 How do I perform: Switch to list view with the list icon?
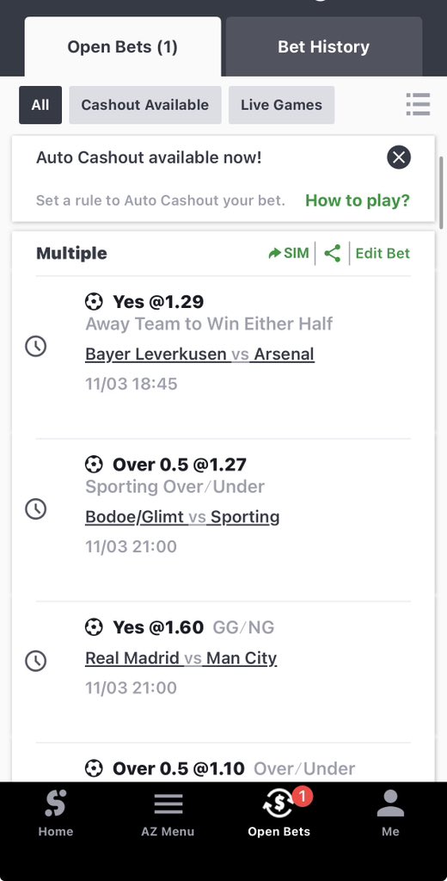pyautogui.click(x=418, y=104)
